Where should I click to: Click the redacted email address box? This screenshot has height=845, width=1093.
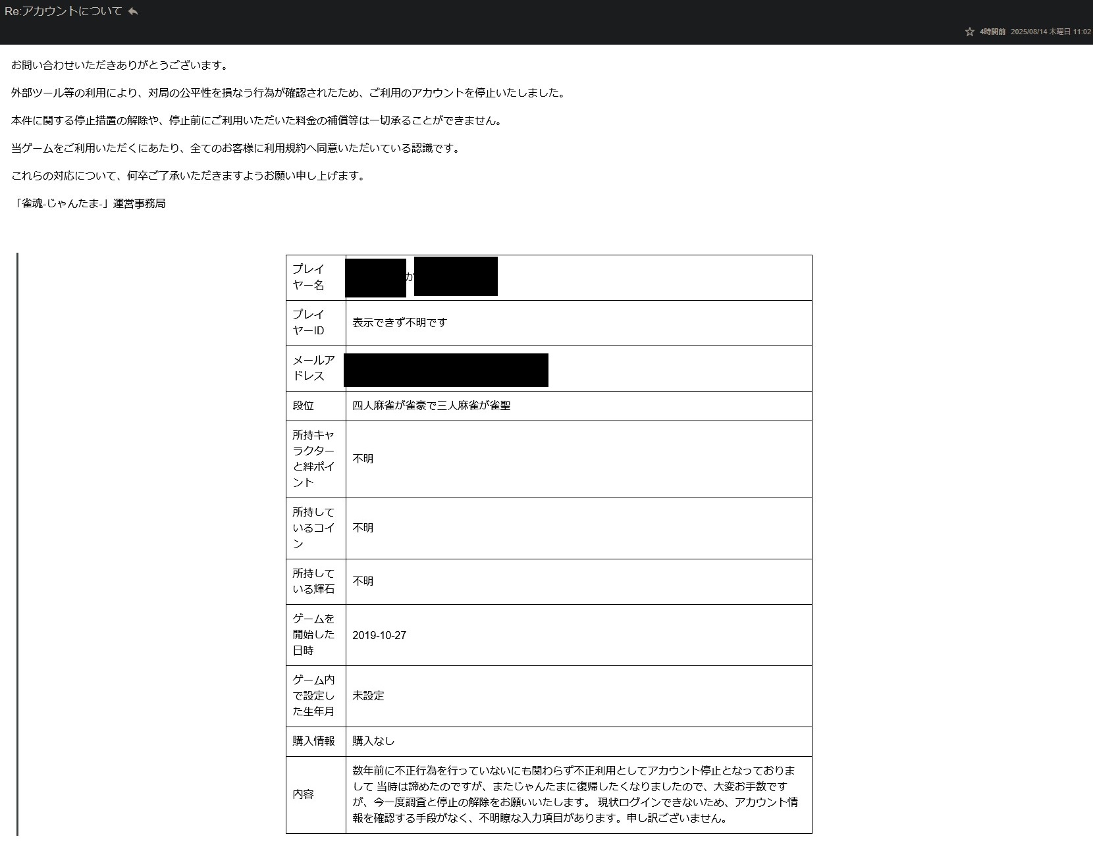[446, 370]
